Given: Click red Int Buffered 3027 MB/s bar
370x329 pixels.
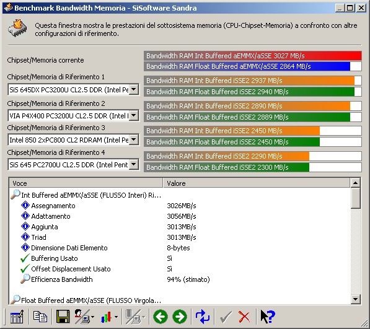Looking at the screenshot, I should 253,56.
